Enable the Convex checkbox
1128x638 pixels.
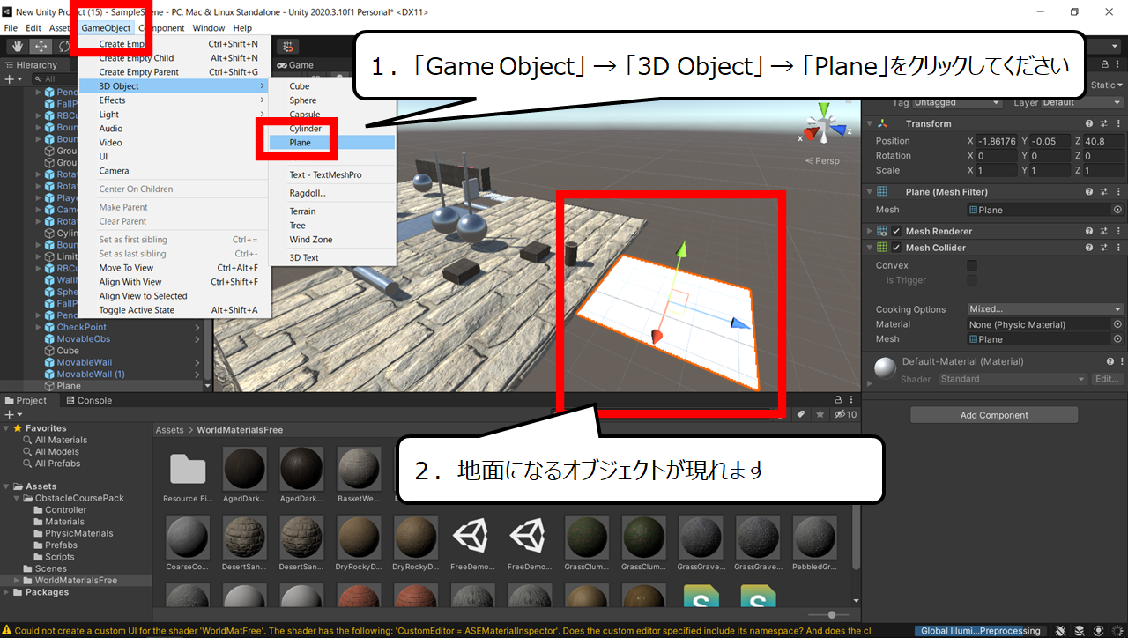[x=972, y=265]
